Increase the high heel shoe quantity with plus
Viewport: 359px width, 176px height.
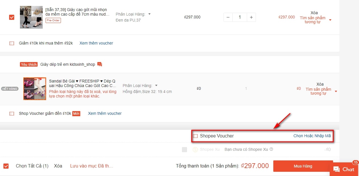coord(251,17)
